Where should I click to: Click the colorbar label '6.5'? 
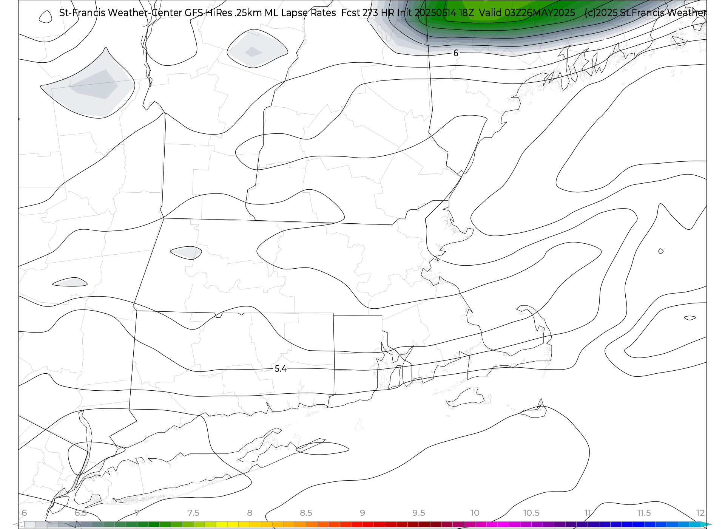pyautogui.click(x=80, y=513)
